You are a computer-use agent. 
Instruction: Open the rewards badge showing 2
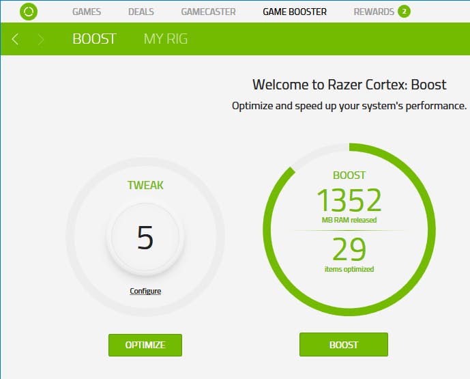(x=404, y=12)
